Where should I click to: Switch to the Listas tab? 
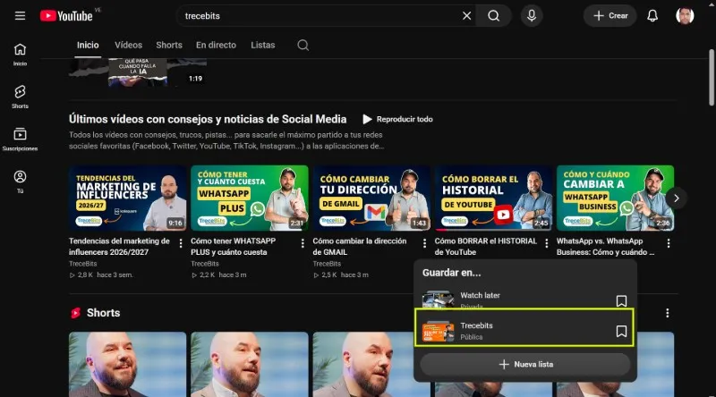262,46
